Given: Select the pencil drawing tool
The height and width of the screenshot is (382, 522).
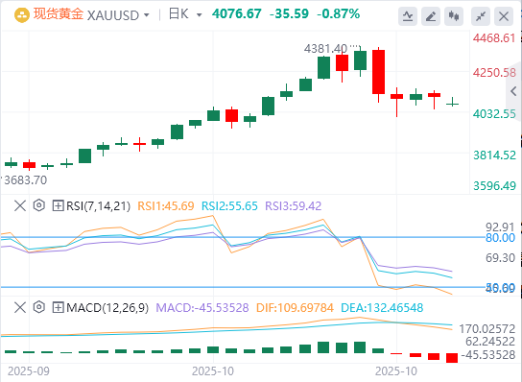Looking at the screenshot, I should click(x=431, y=16).
